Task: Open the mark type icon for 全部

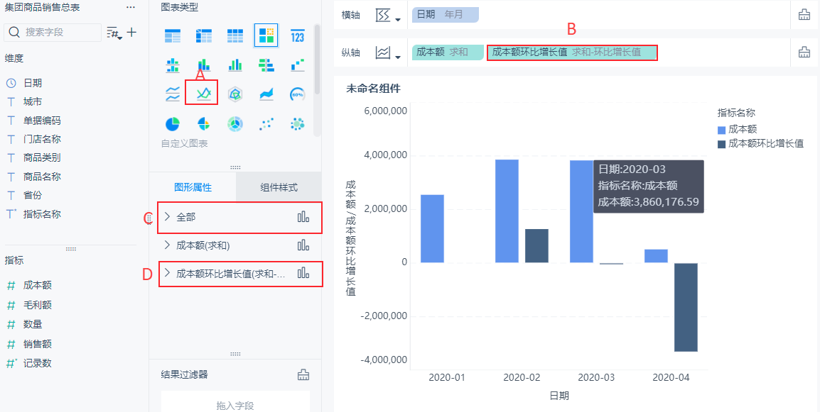Action: pyautogui.click(x=303, y=217)
